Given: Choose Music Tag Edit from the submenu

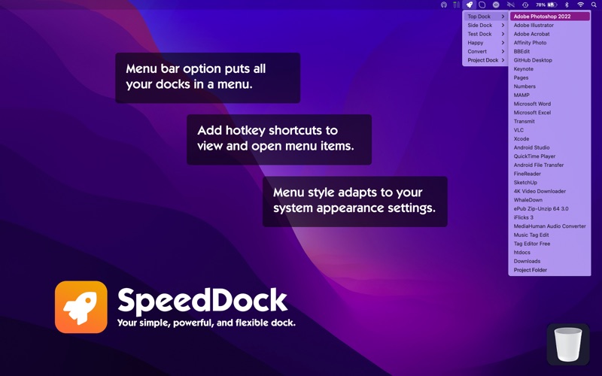Looking at the screenshot, I should click(550, 235).
